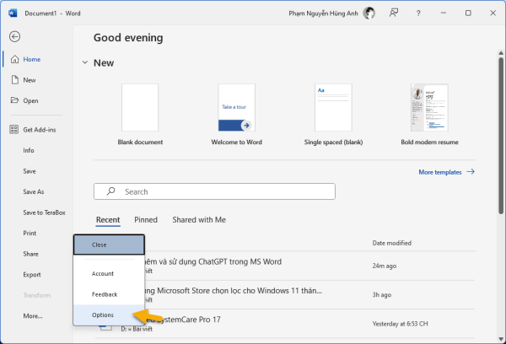
Task: Click the Get Add-ins grid icon
Action: pyautogui.click(x=13, y=130)
